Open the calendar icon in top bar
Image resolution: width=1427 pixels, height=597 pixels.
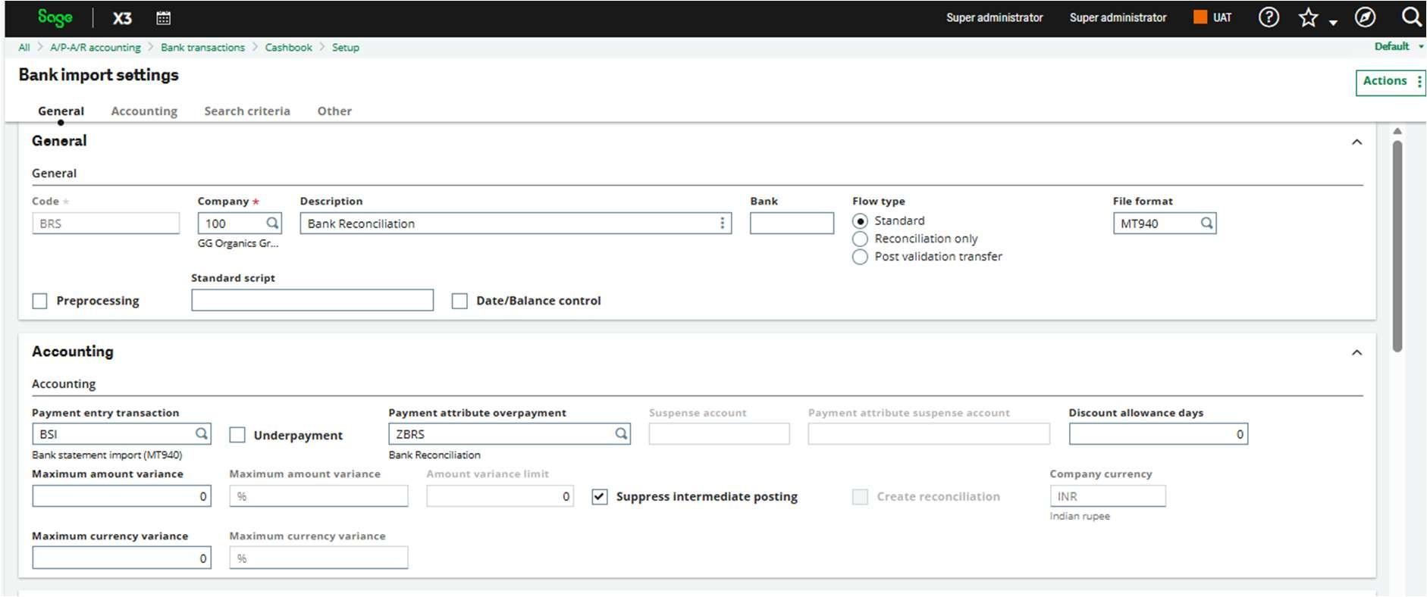[x=163, y=17]
